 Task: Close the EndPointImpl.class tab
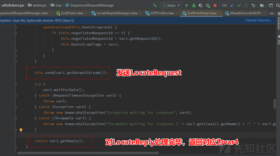coord(220,13)
